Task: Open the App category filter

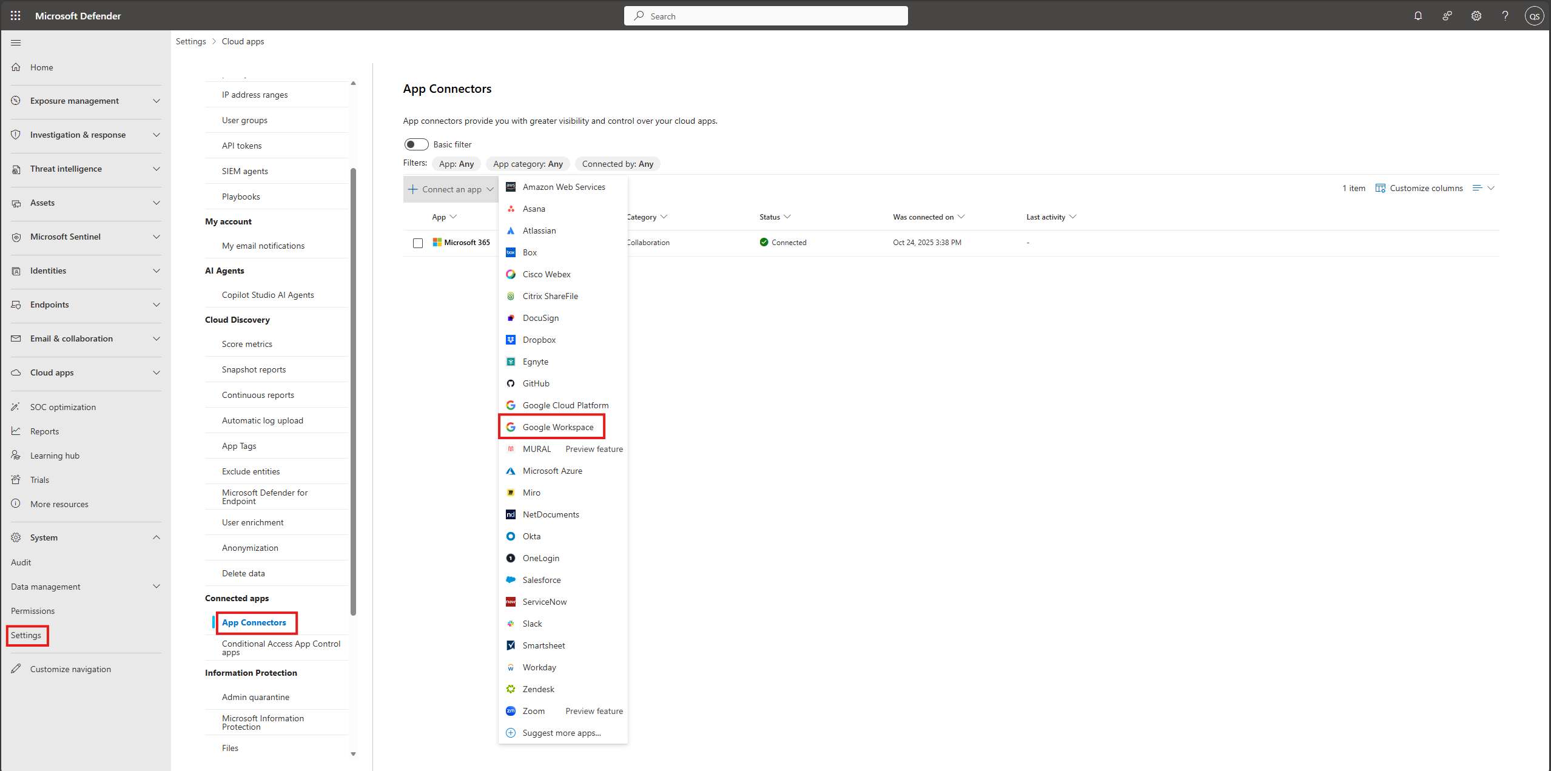Action: click(527, 164)
